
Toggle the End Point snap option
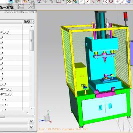[81, 2]
